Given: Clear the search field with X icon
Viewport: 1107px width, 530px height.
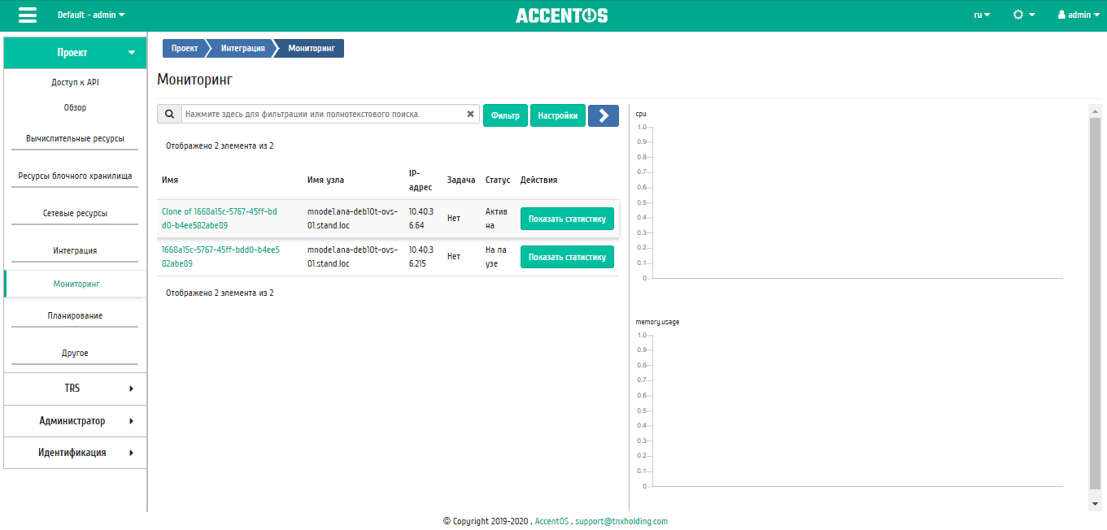Looking at the screenshot, I should coord(470,115).
